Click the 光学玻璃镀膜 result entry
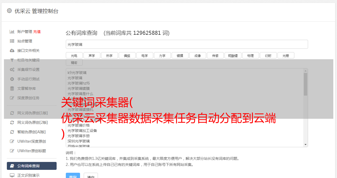337x178 pixels. 78,88
